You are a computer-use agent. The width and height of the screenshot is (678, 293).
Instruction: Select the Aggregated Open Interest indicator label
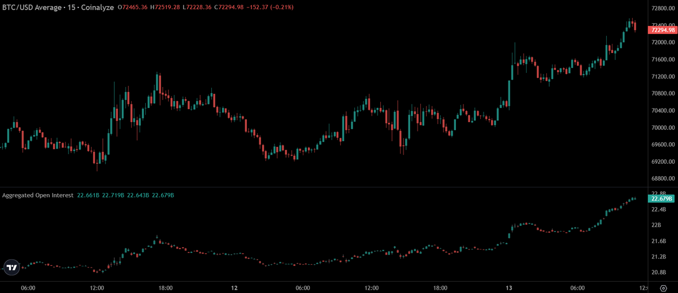[38, 195]
